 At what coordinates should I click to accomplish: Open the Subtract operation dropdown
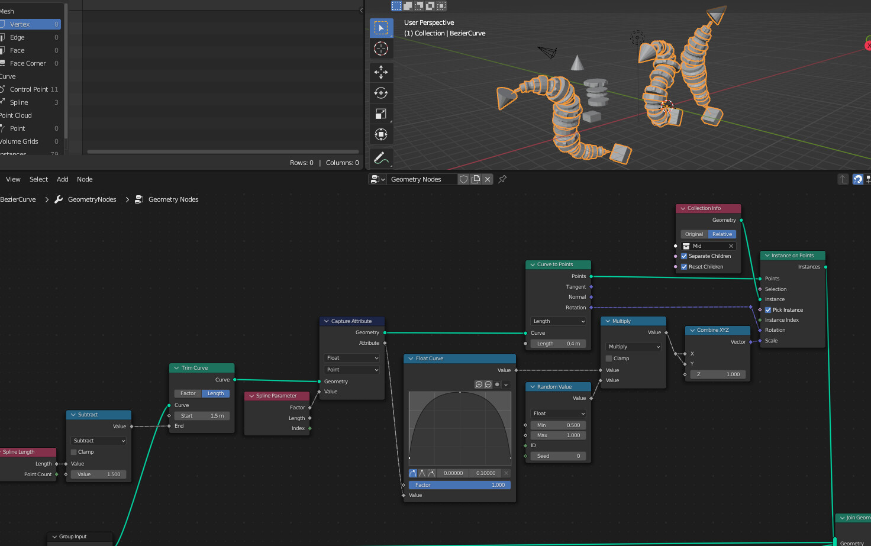point(99,441)
